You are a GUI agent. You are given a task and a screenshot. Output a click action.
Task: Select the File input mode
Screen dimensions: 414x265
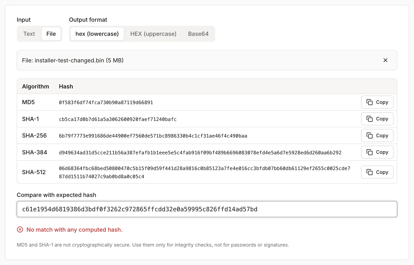[51, 34]
